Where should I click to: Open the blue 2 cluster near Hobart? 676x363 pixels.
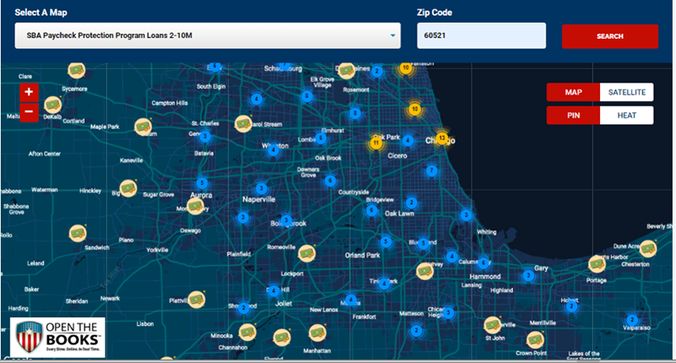(572, 306)
